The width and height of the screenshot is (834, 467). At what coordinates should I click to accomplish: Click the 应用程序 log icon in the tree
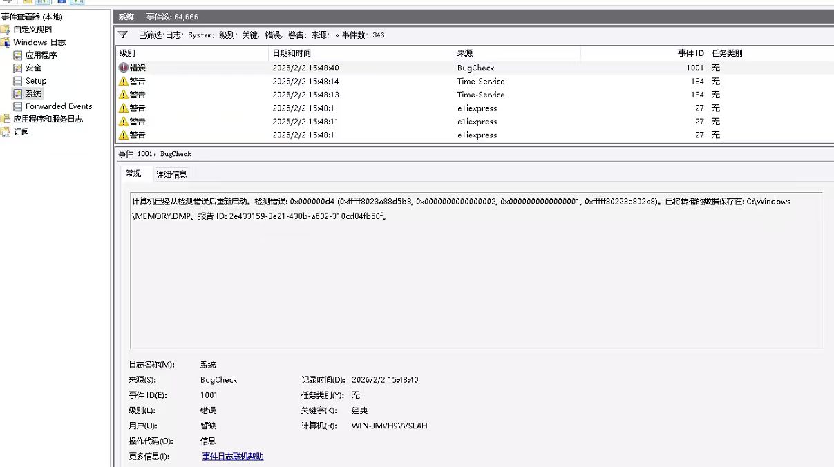18,55
